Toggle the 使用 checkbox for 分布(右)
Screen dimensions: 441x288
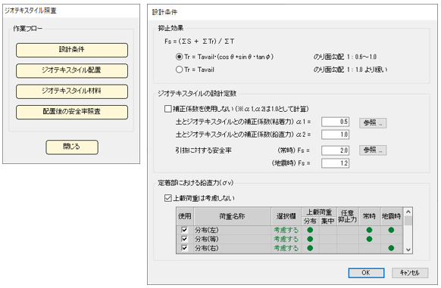tap(184, 248)
